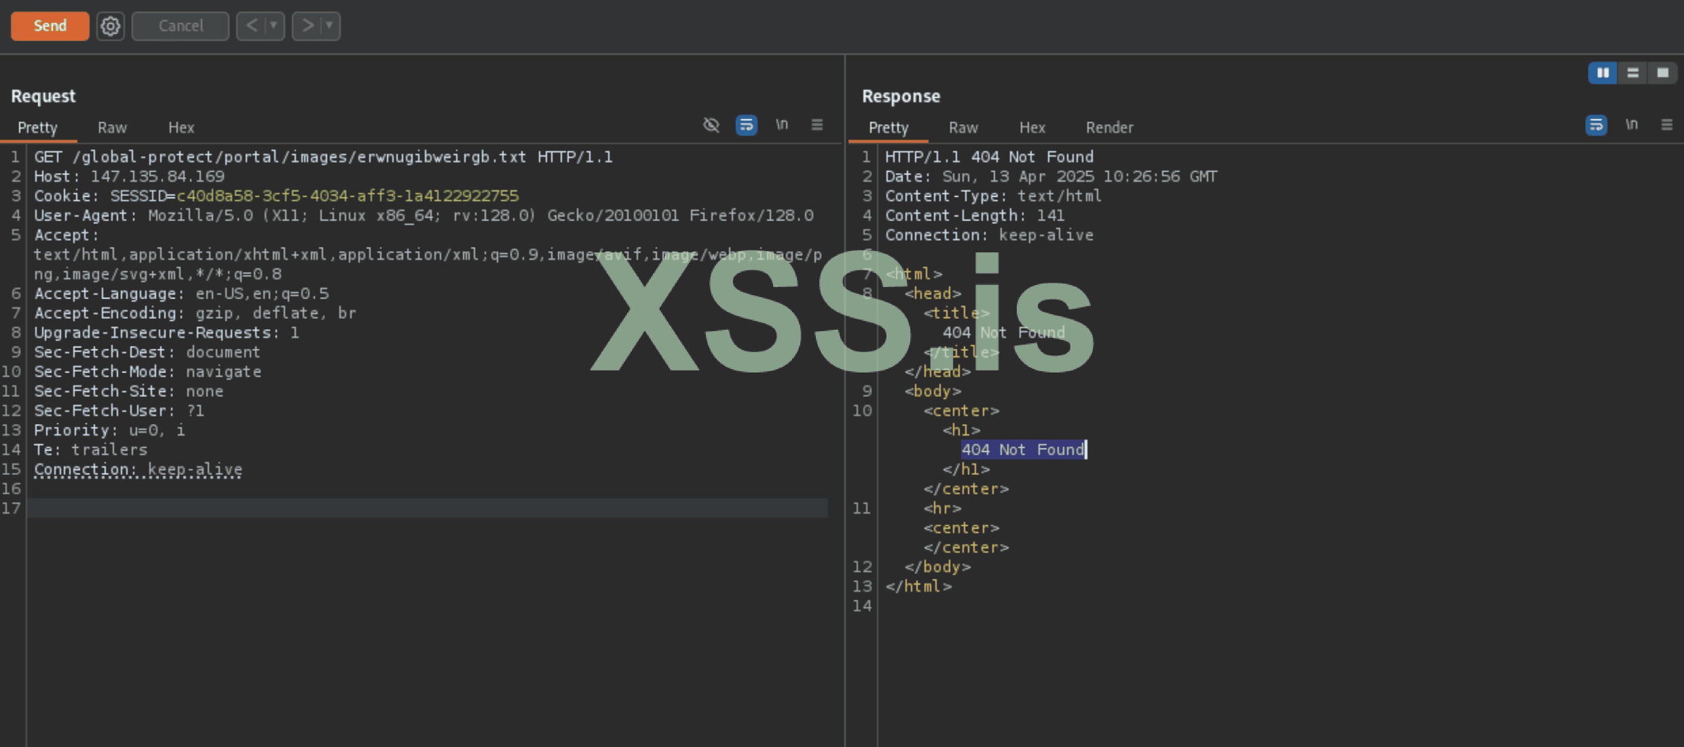Open Request panel hamburger options menu
The height and width of the screenshot is (747, 1684).
817,125
